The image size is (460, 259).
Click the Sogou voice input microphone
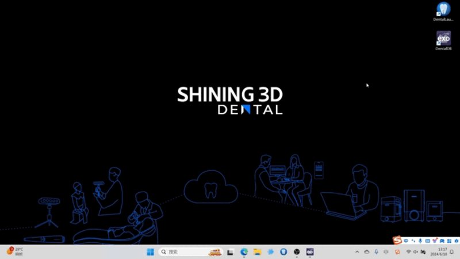pyautogui.click(x=420, y=241)
